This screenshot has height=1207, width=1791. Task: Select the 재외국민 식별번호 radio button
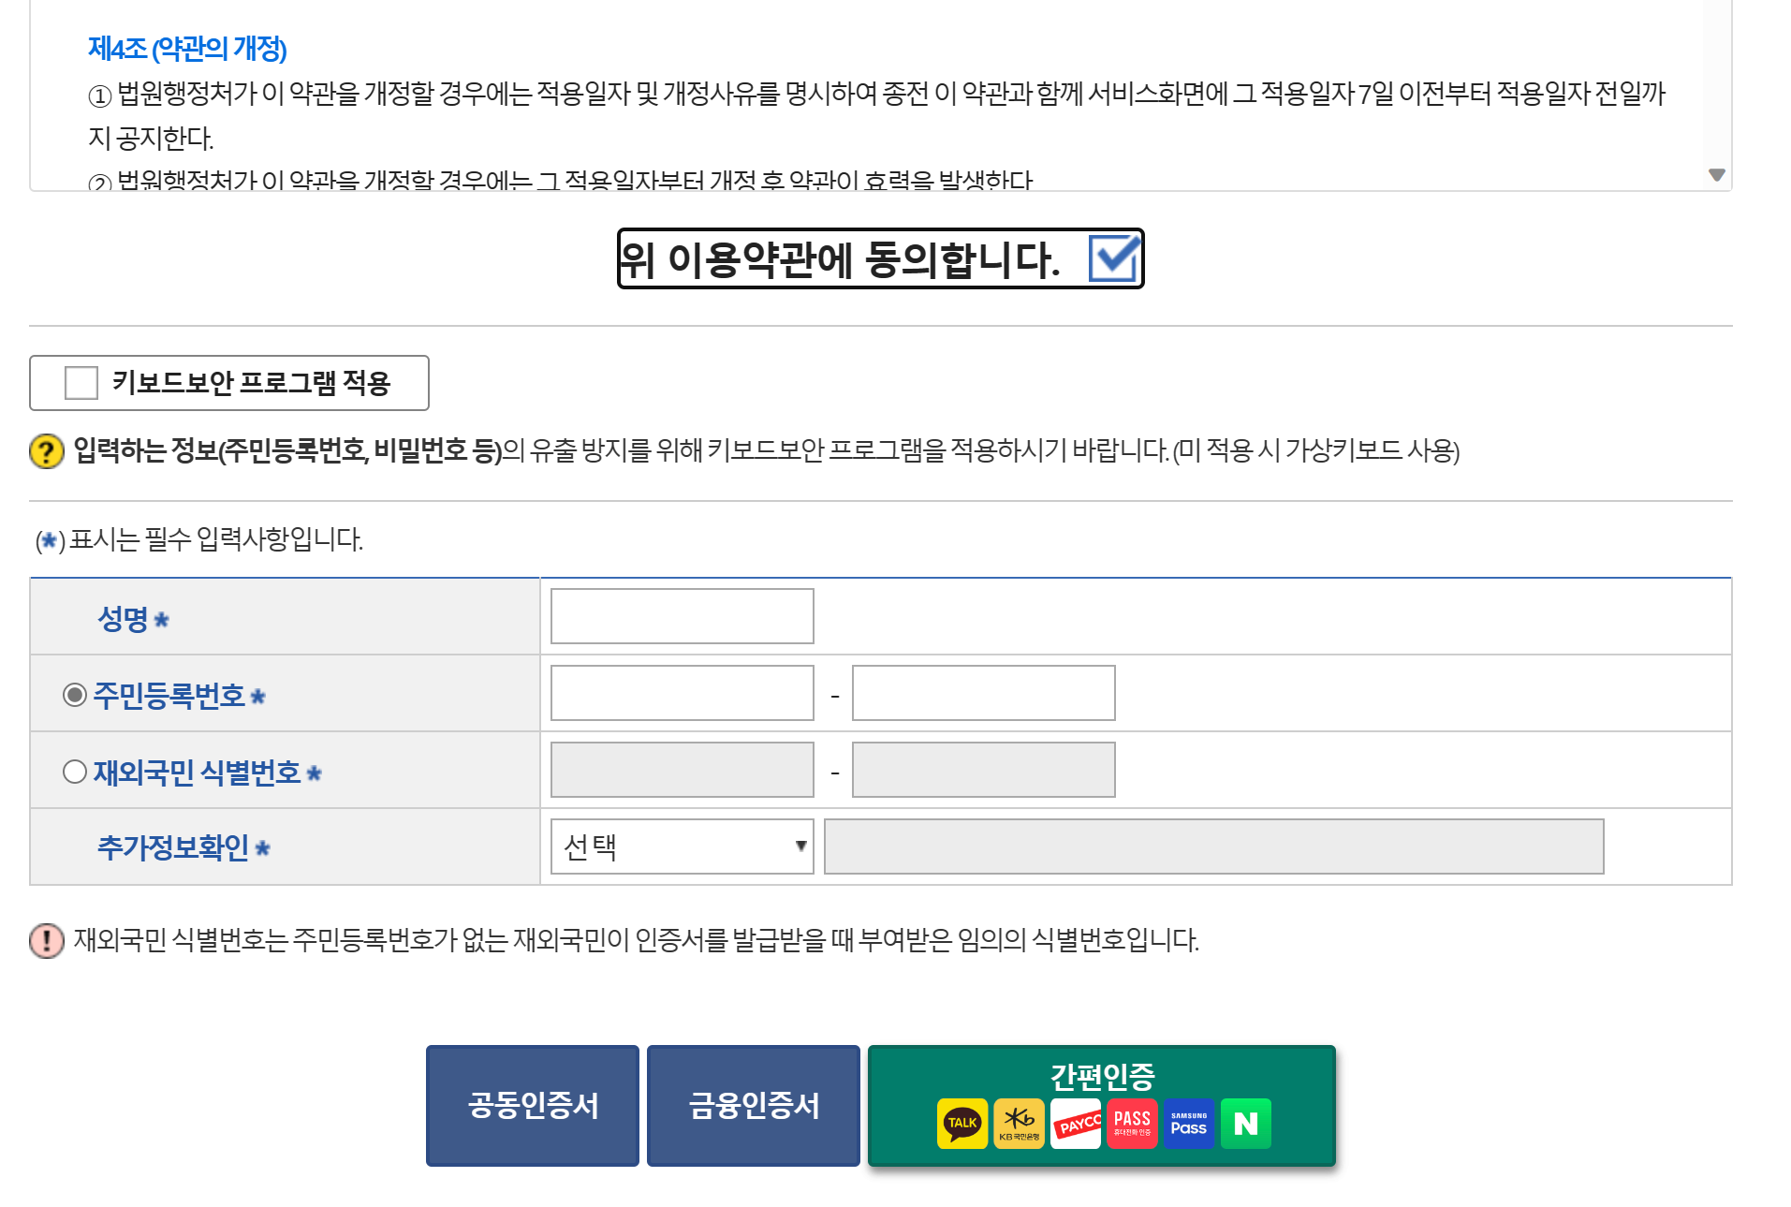75,772
